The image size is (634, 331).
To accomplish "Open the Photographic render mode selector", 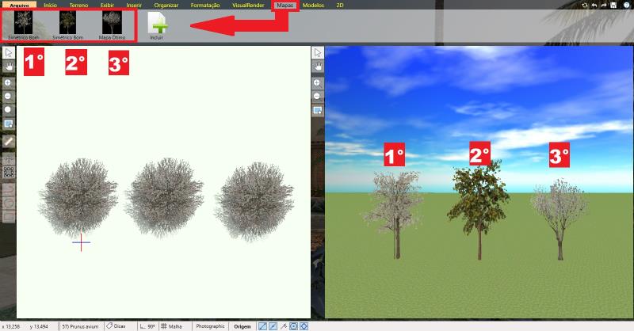I will [x=210, y=325].
